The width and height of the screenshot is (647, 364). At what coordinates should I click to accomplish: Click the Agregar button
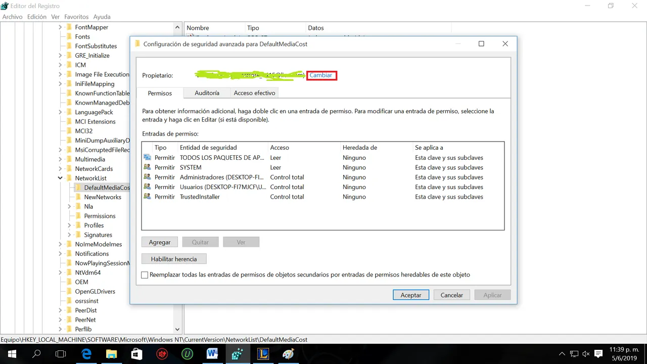pos(160,242)
